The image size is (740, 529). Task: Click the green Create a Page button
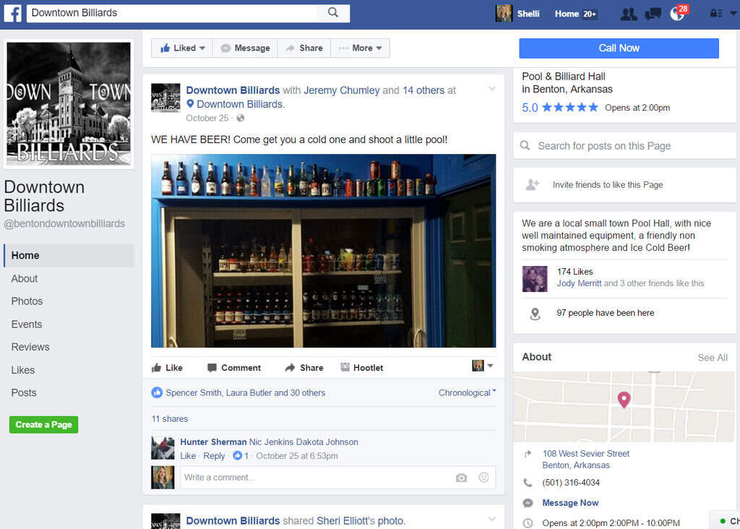click(43, 425)
